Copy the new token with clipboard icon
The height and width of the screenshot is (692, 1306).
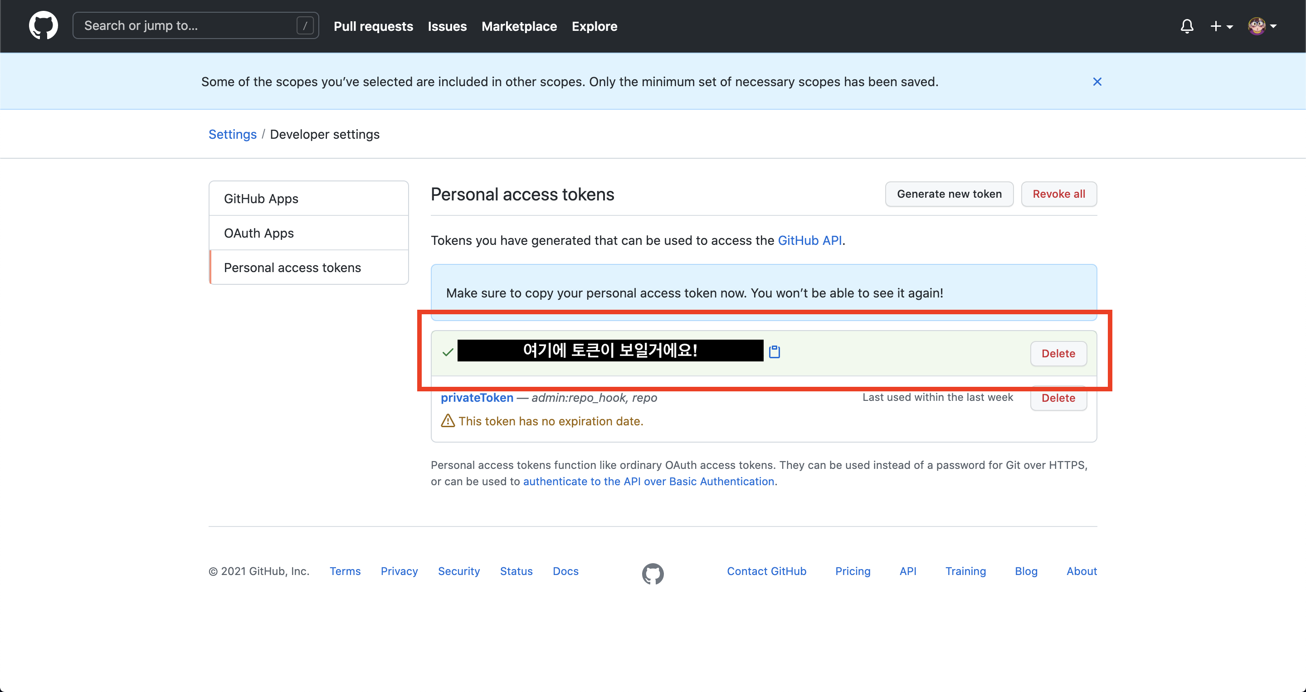point(774,351)
